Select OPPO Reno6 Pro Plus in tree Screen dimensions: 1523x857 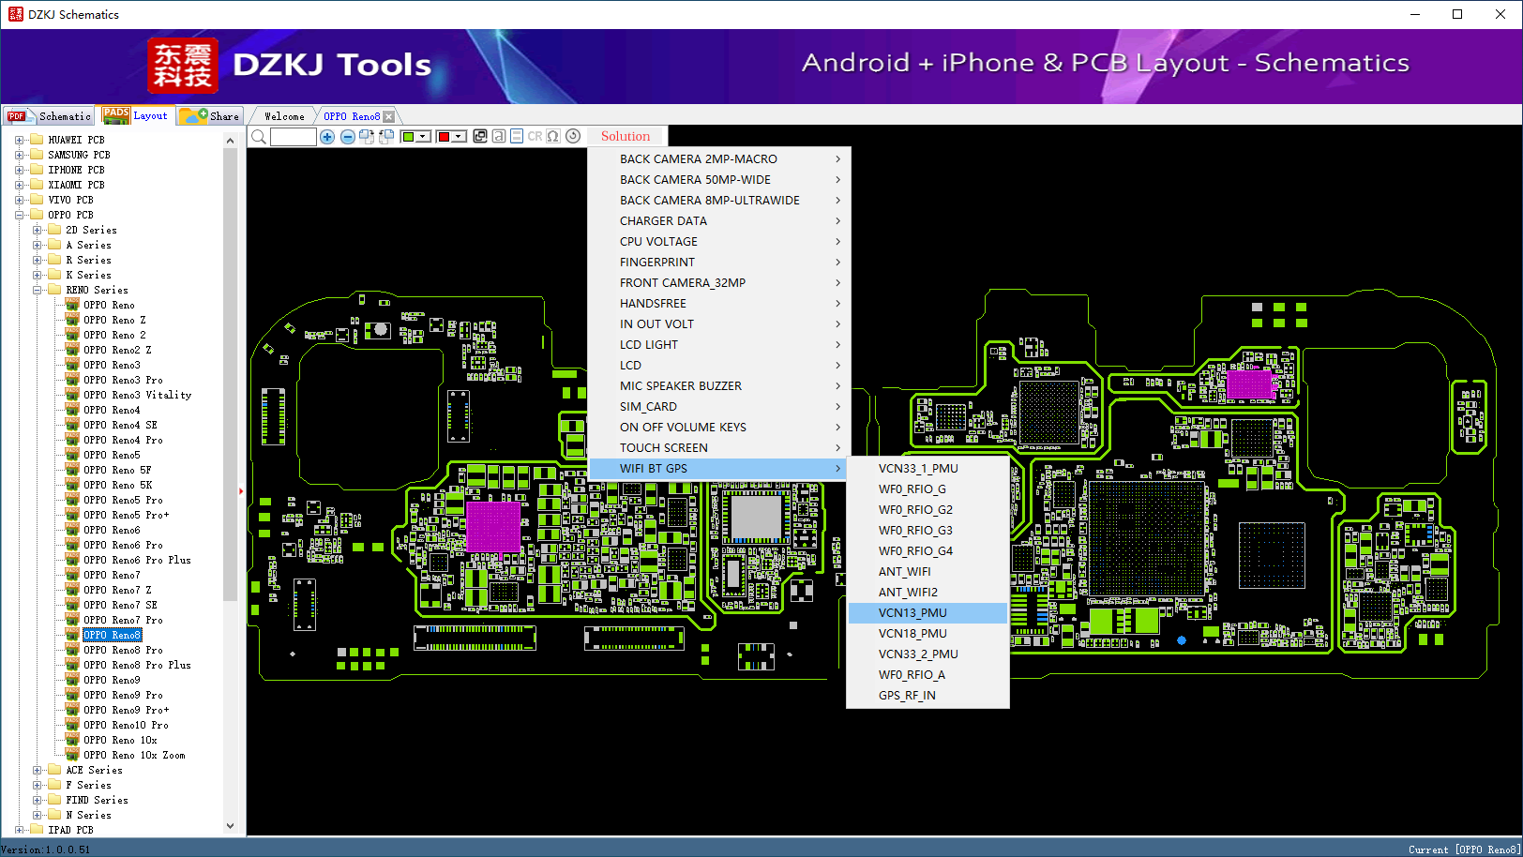[x=137, y=560]
